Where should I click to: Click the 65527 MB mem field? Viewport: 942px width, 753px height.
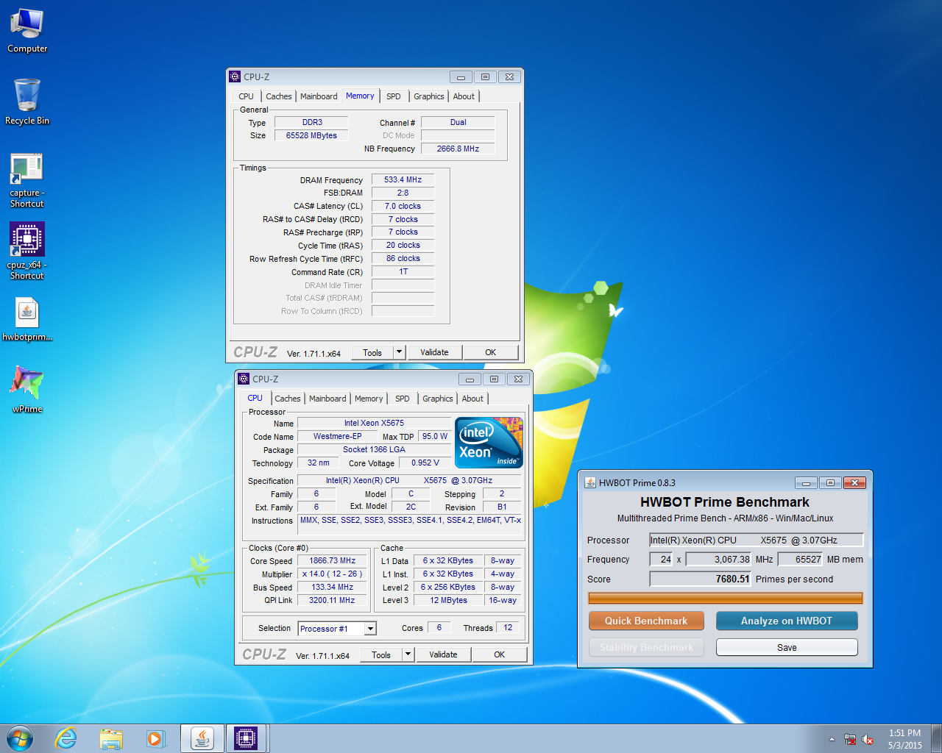coord(800,560)
